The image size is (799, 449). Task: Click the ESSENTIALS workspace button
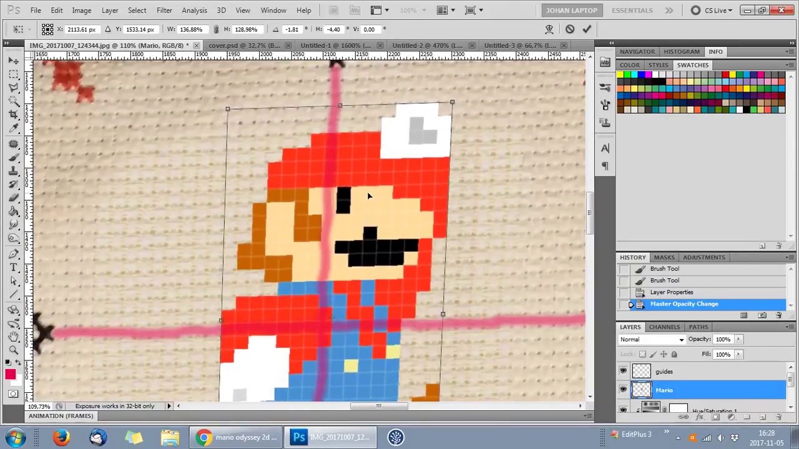(632, 11)
